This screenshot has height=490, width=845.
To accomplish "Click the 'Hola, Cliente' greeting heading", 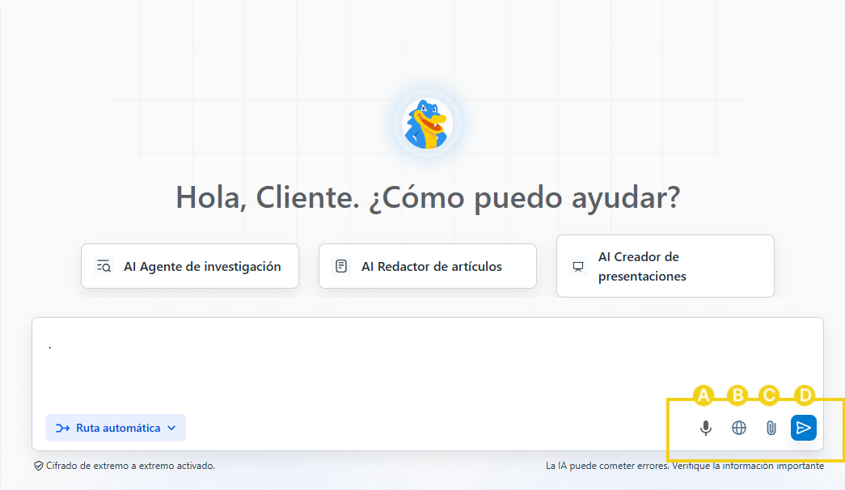I will click(x=428, y=197).
